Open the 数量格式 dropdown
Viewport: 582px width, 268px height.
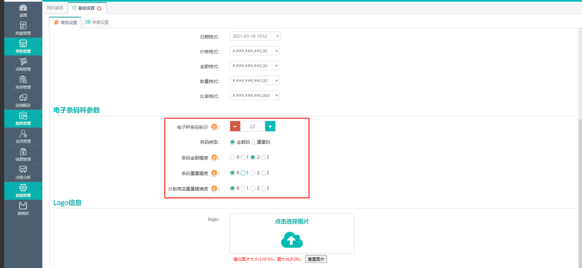(255, 81)
